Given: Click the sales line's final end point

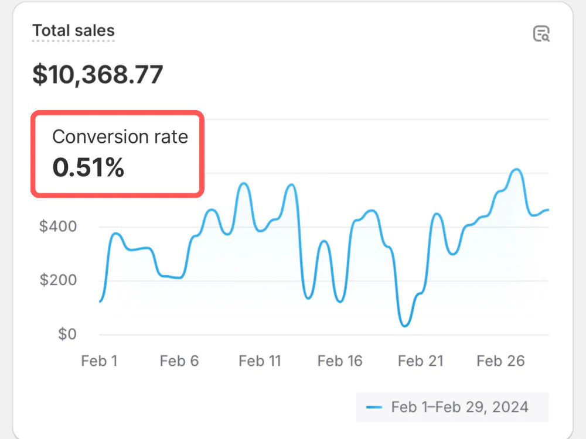Looking at the screenshot, I should [548, 210].
